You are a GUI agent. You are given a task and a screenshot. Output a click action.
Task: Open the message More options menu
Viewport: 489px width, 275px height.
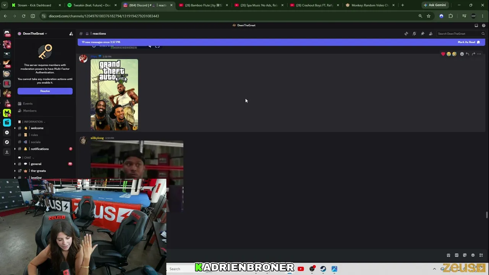point(479,54)
